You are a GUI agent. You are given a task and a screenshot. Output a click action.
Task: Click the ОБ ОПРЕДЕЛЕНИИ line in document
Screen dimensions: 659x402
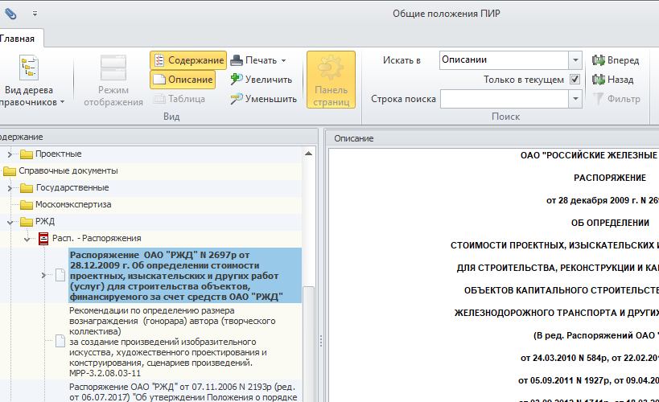click(x=610, y=223)
